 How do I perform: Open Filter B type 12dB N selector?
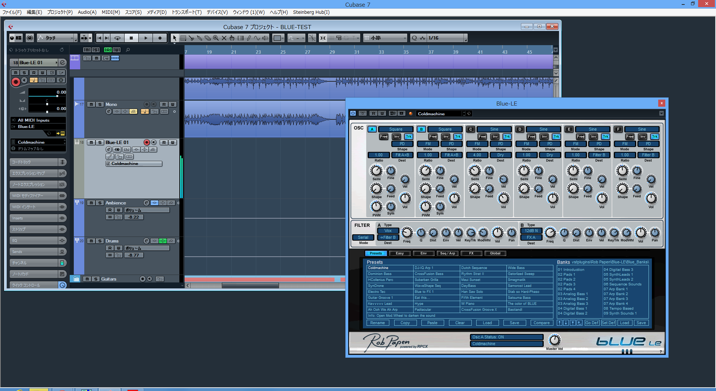tap(531, 231)
